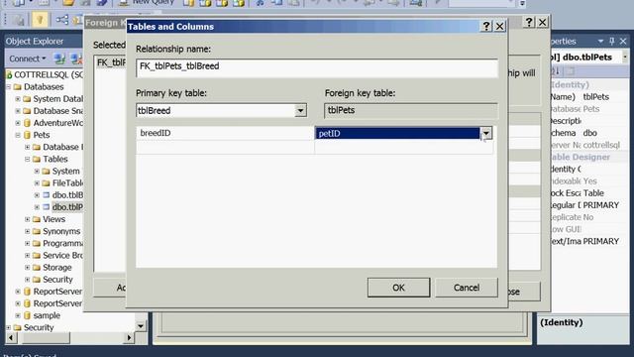
Task: Click the dbo schema value in Properties
Action: tap(590, 133)
